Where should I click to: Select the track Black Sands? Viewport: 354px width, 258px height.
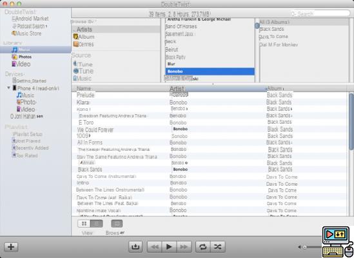(x=90, y=170)
